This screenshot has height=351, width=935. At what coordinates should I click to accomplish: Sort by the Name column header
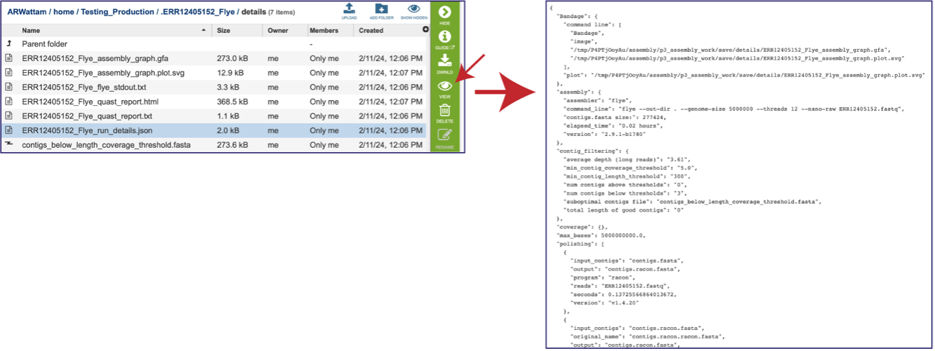[x=31, y=30]
